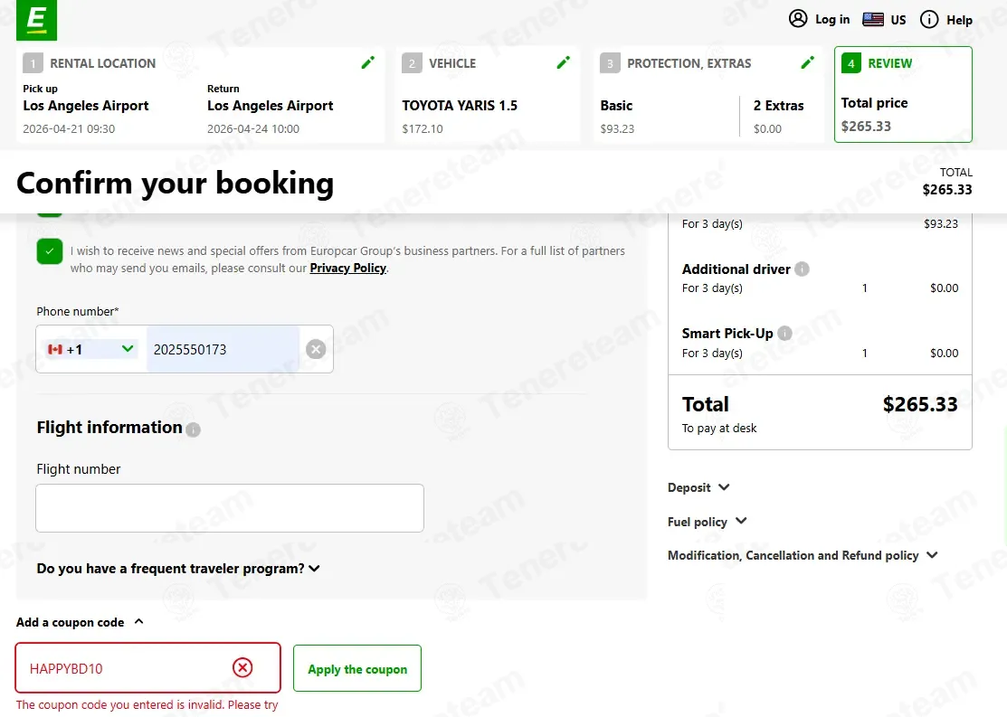Image resolution: width=1007 pixels, height=717 pixels.
Task: Click the Help link text
Action: [959, 20]
